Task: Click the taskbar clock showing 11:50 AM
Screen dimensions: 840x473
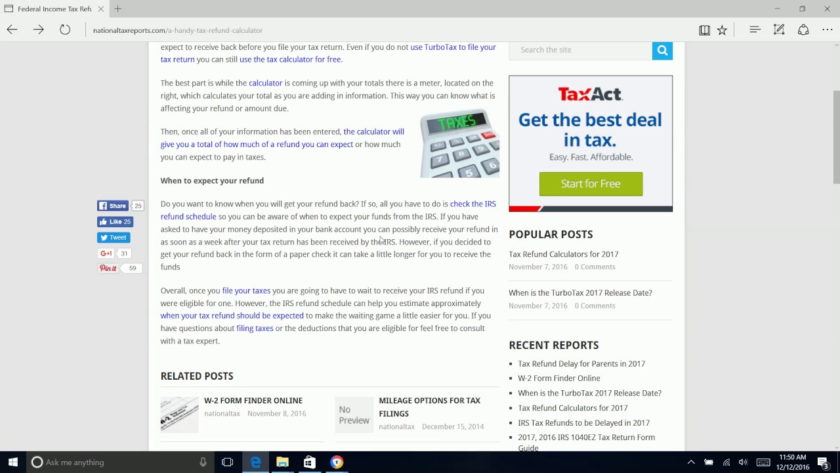Action: point(792,462)
